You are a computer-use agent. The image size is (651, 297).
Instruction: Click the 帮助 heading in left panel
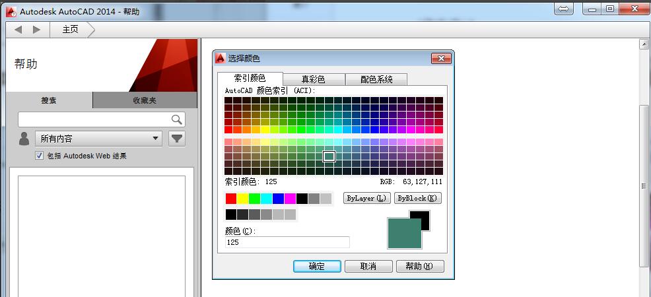(26, 64)
